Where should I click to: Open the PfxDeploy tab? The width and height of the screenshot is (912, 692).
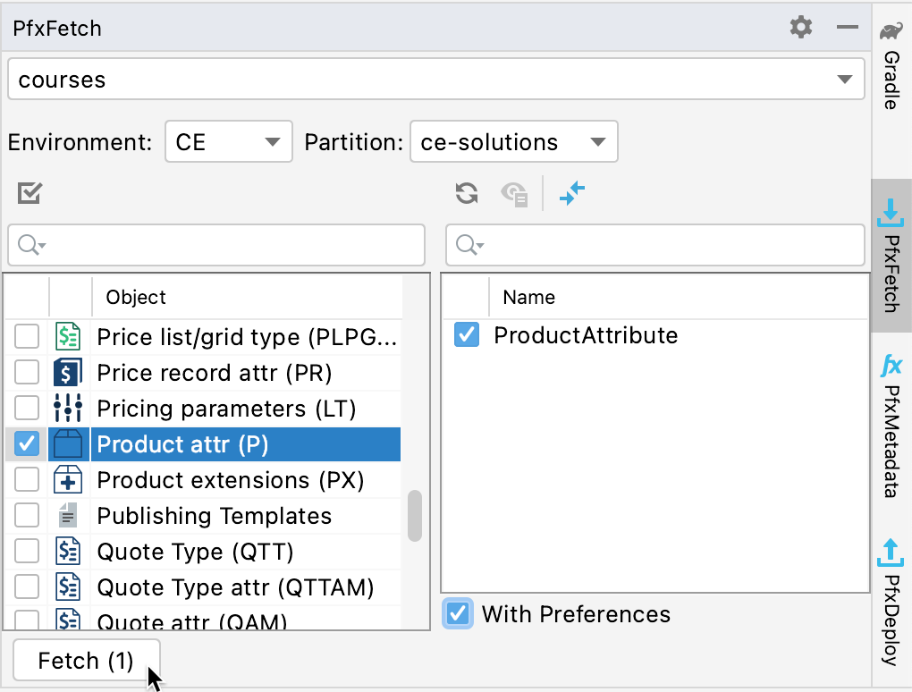(x=890, y=617)
